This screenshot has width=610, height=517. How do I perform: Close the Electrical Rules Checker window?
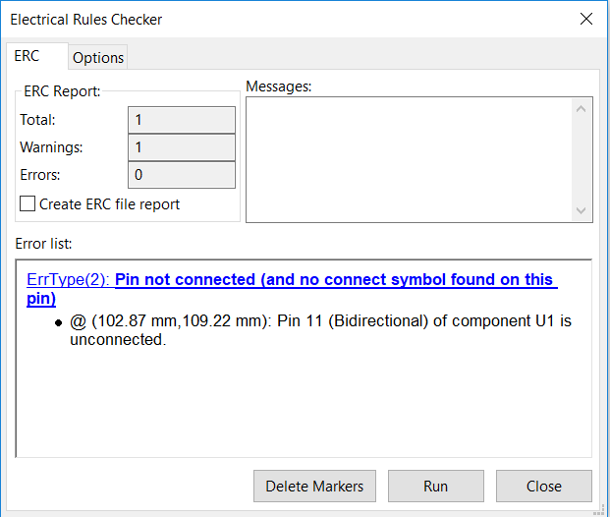586,20
